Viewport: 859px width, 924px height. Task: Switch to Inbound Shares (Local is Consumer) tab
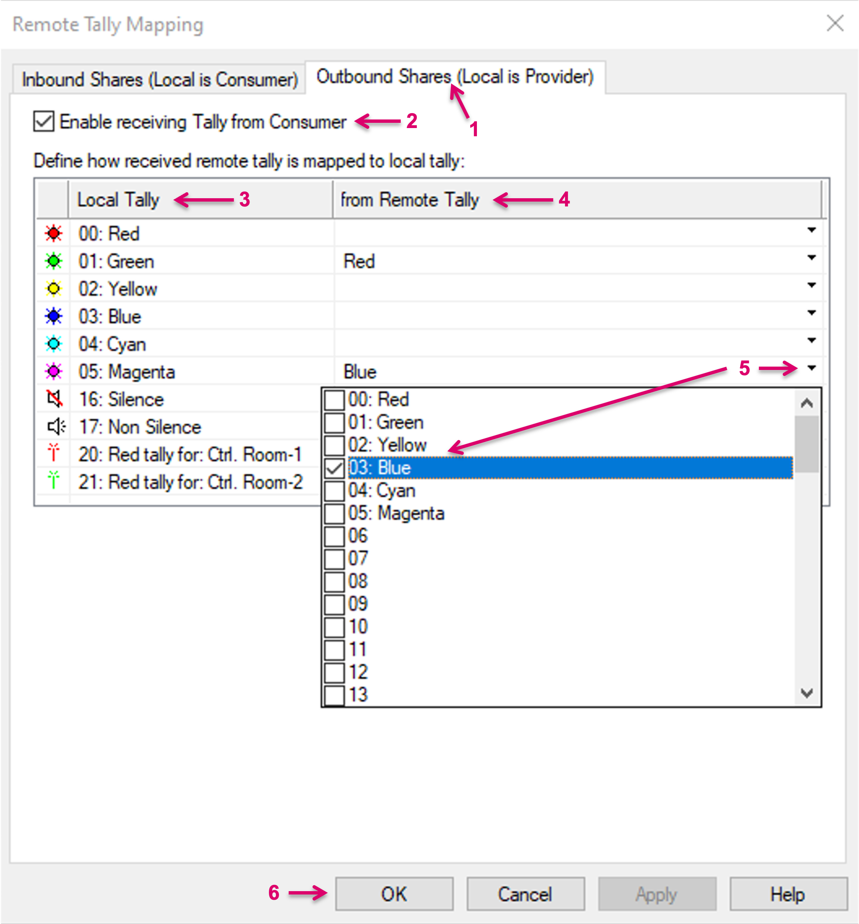[x=159, y=80]
